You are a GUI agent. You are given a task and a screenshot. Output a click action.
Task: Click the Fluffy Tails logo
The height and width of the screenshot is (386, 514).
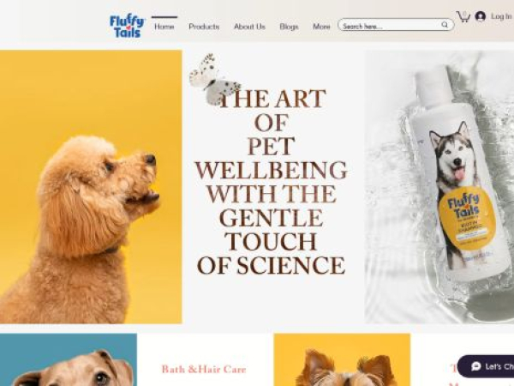(127, 27)
